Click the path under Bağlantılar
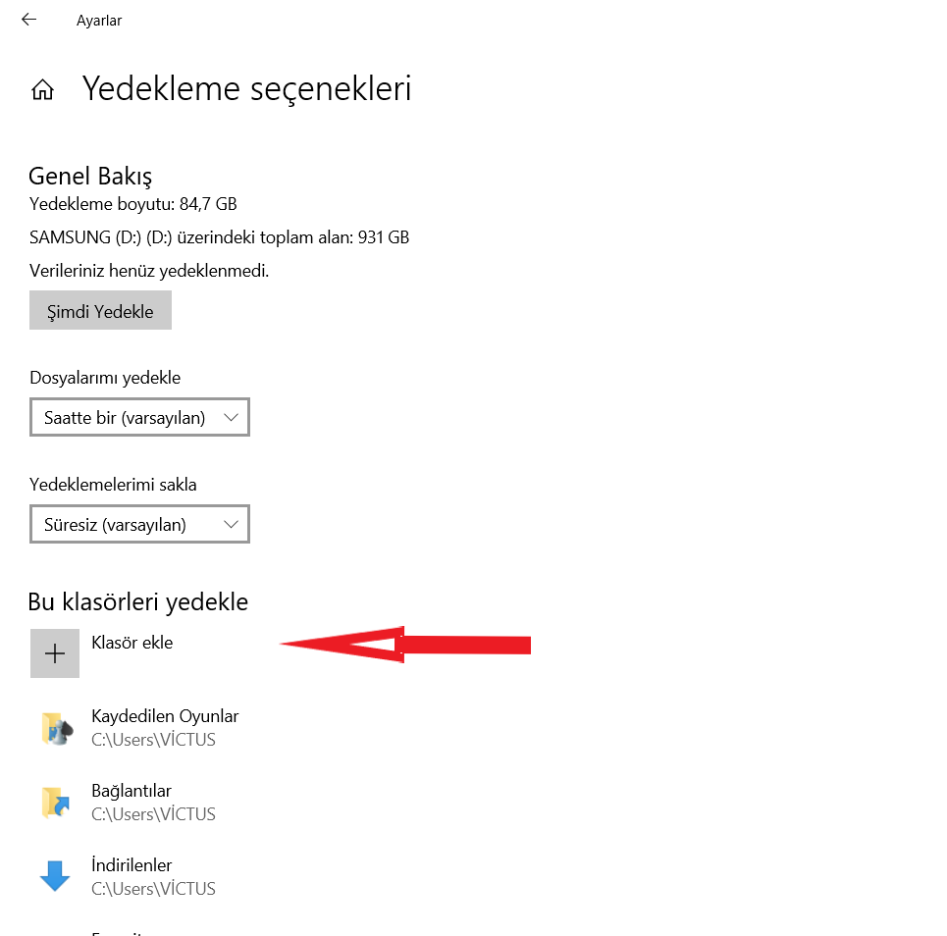The width and height of the screenshot is (947, 936). tap(153, 814)
